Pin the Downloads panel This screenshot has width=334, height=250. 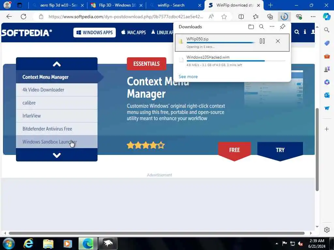283,27
